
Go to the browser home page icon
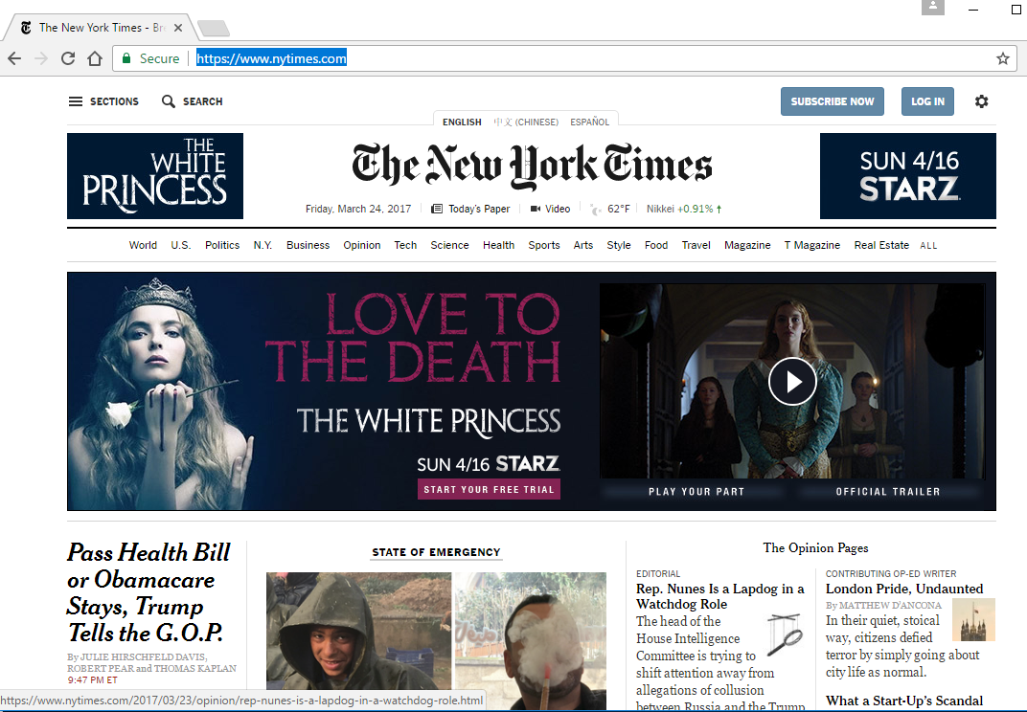(x=95, y=58)
